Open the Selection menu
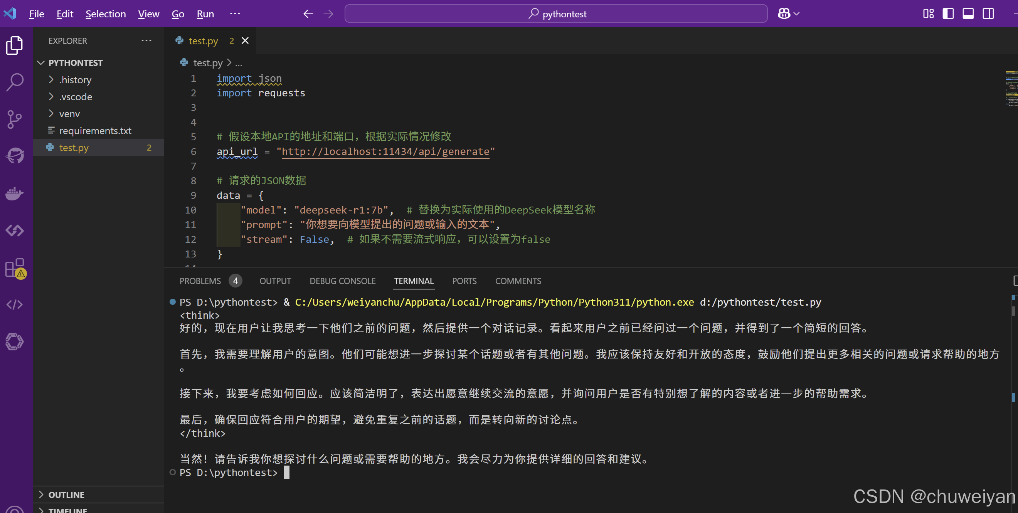This screenshot has width=1018, height=513. pos(106,14)
